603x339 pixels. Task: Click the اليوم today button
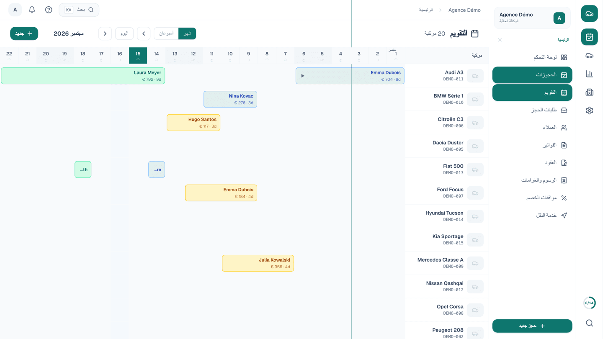[x=124, y=33]
